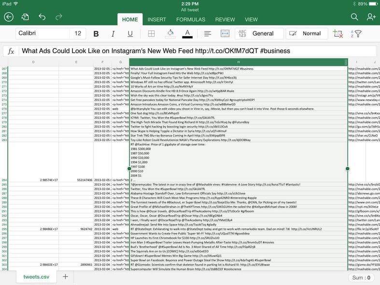Select cell 'HP Launches Its First Chromebook'

click(239, 238)
